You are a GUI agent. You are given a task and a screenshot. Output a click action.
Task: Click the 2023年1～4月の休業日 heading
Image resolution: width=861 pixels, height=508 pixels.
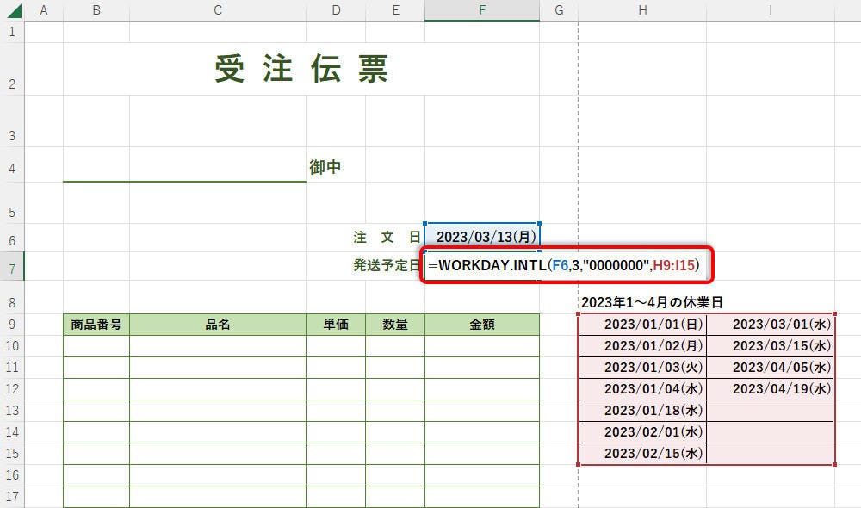(x=651, y=302)
